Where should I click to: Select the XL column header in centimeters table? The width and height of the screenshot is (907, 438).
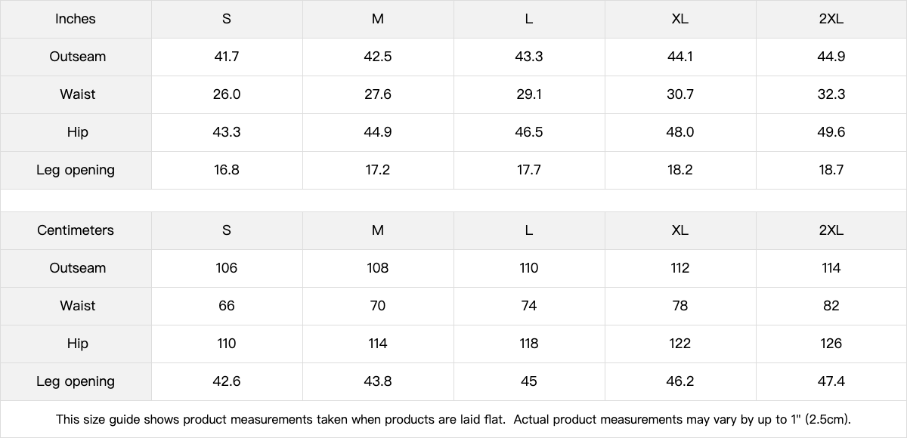point(679,230)
